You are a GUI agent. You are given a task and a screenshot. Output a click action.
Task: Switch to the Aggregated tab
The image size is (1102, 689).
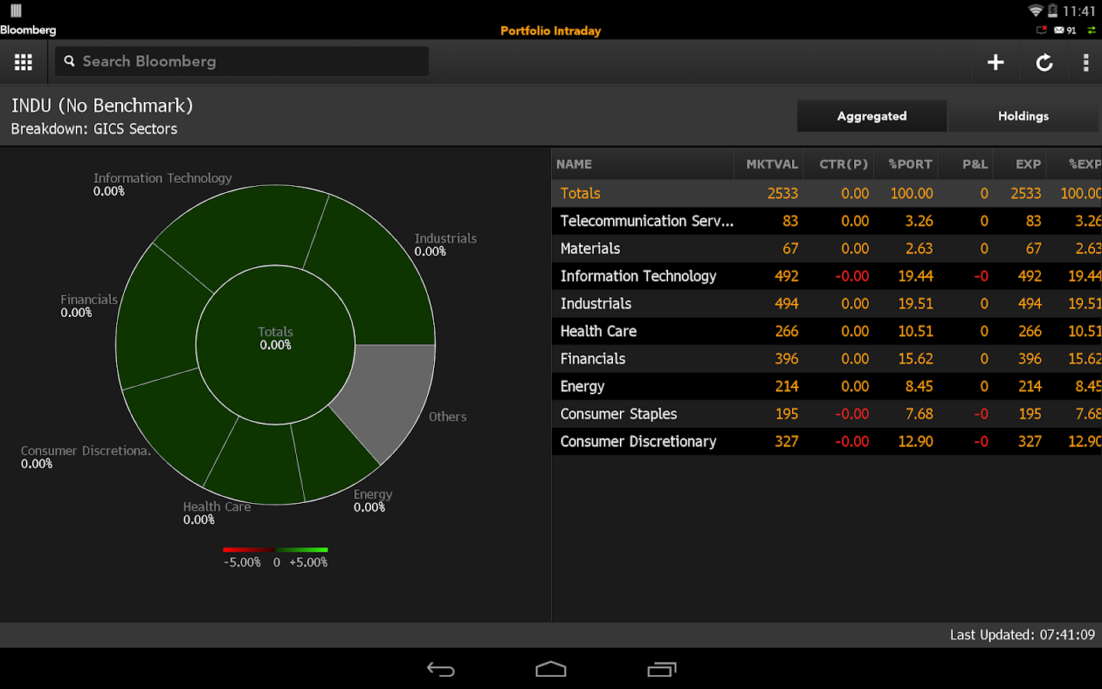(x=872, y=116)
